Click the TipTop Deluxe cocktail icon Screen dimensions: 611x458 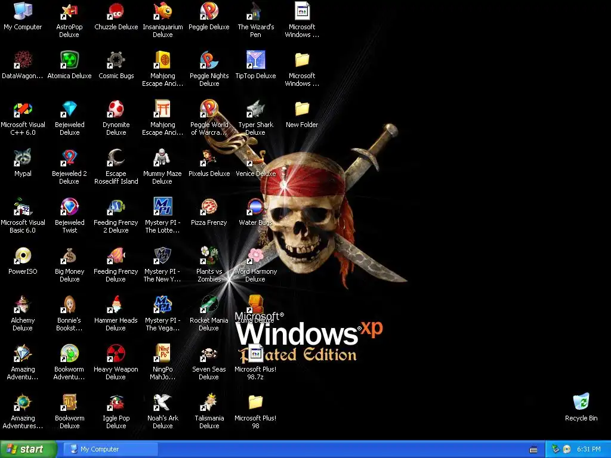pos(255,60)
